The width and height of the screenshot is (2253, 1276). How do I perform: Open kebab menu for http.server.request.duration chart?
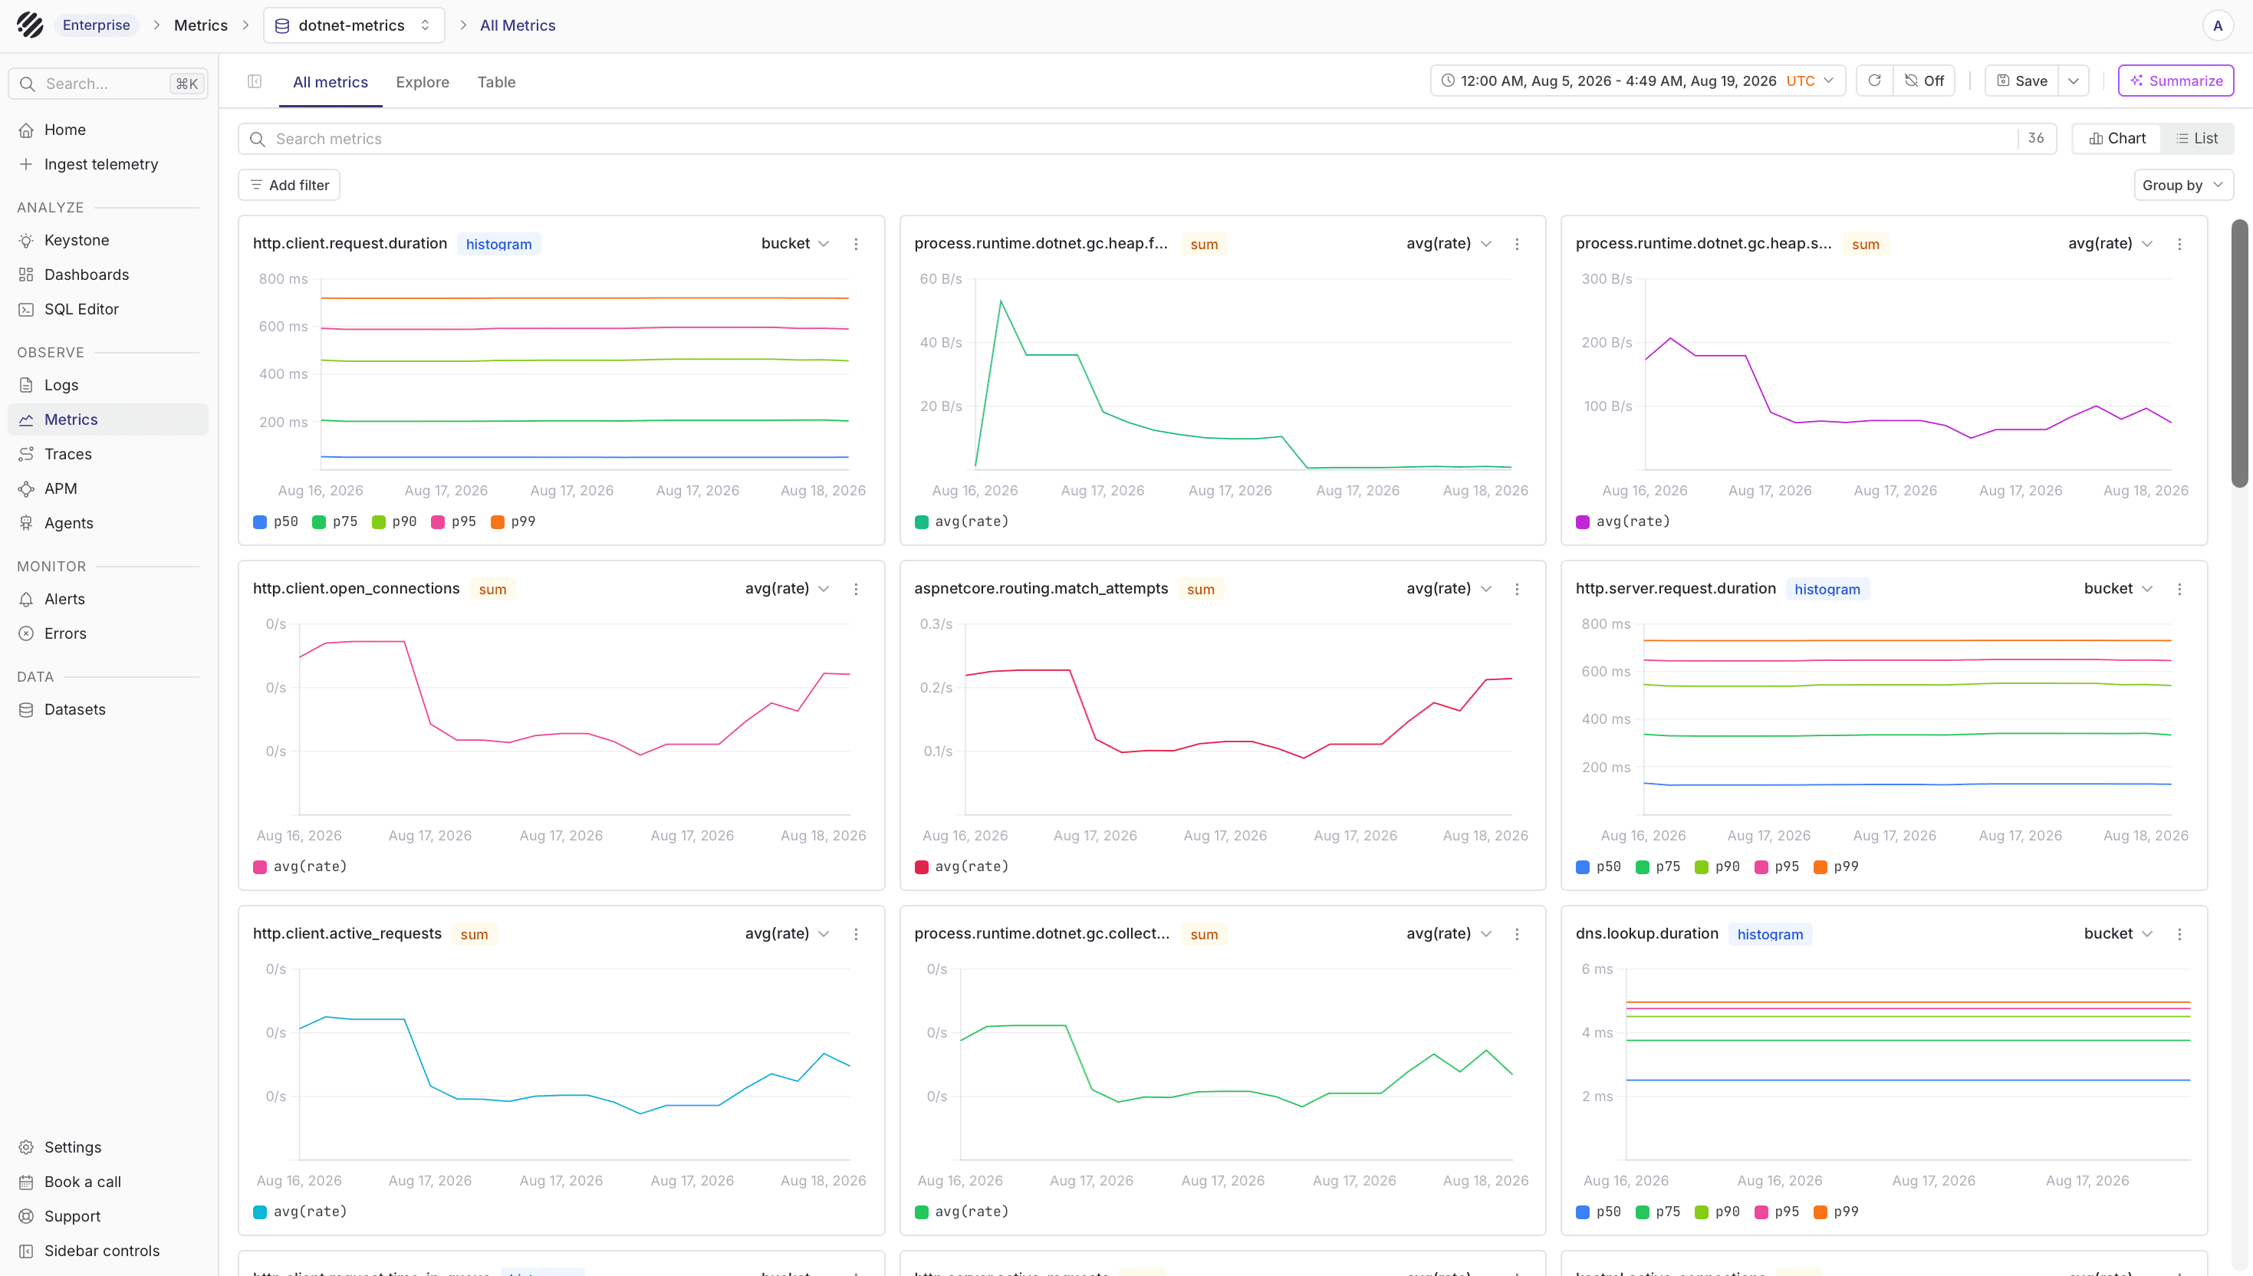coord(2179,590)
